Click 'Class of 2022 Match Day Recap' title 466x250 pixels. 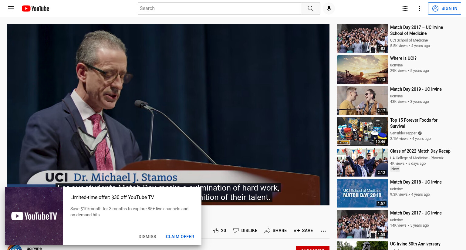point(420,151)
